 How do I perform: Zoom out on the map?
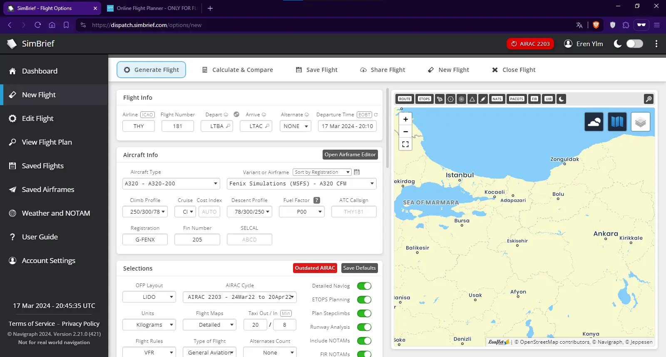(405, 132)
